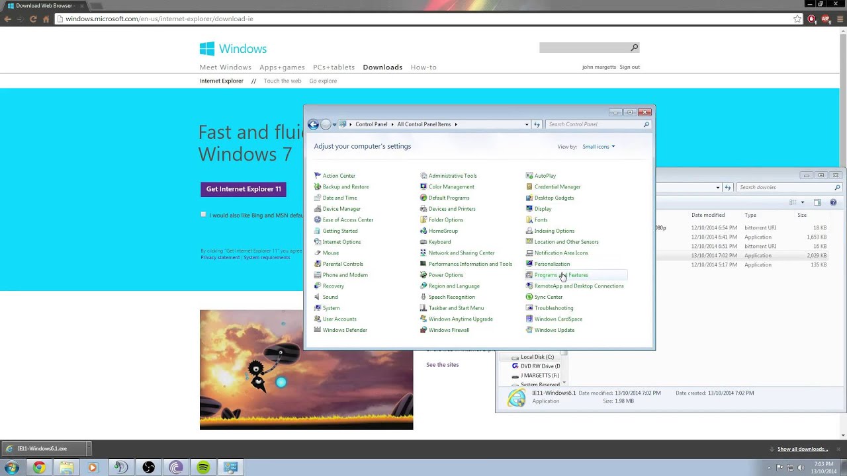The width and height of the screenshot is (847, 476).
Task: Open Device Manager icon
Action: pos(318,209)
